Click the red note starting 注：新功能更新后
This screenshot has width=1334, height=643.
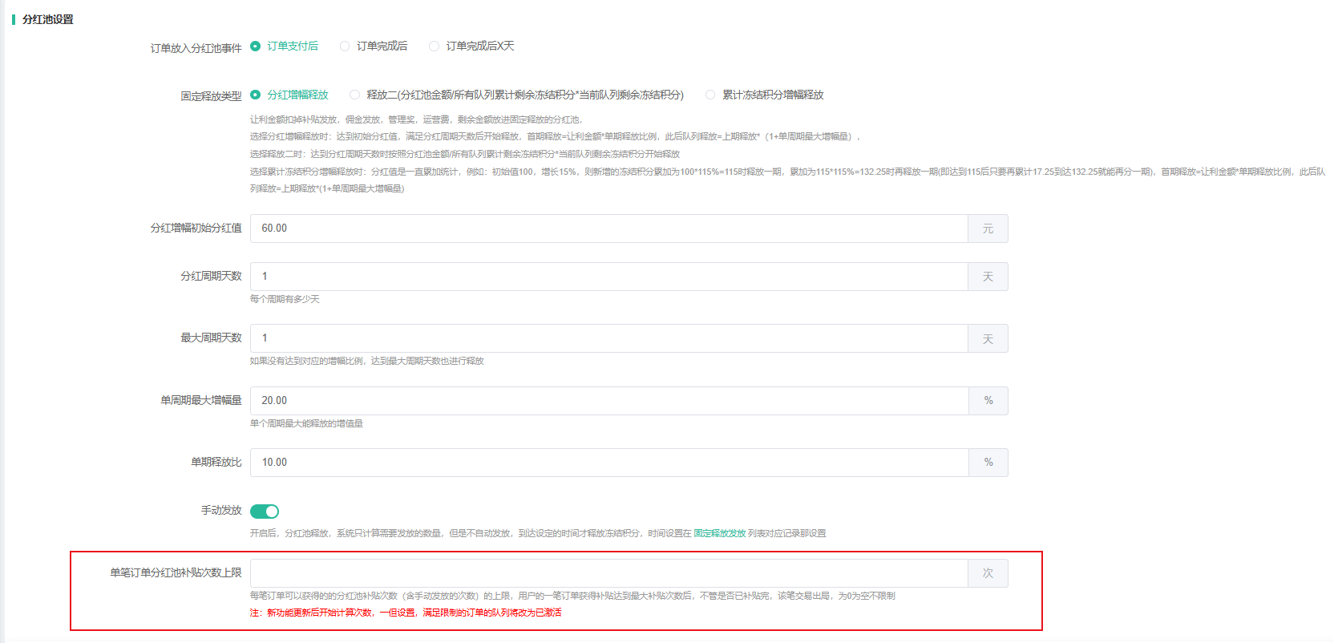click(406, 613)
